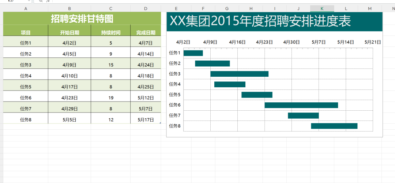The height and width of the screenshot is (183, 395).
Task: Click the 5月21日 date axis label
Action: tap(373, 42)
